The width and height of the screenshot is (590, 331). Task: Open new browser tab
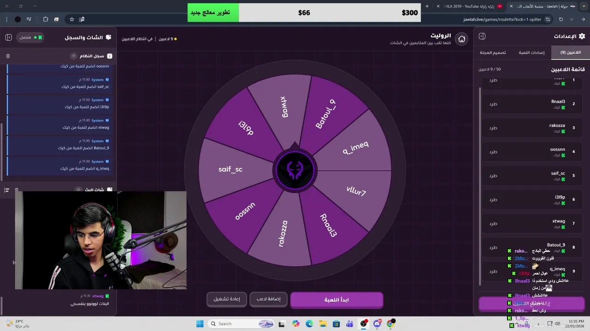click(427, 6)
